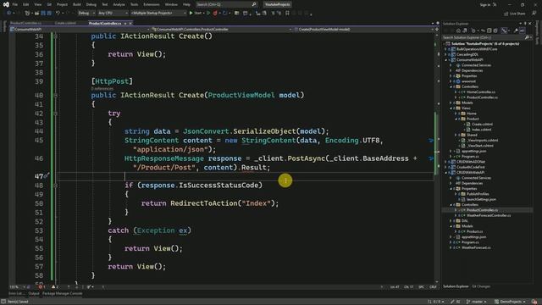The image size is (542, 305).
Task: Close the active ProductController.cs tab
Action: coord(130,24)
